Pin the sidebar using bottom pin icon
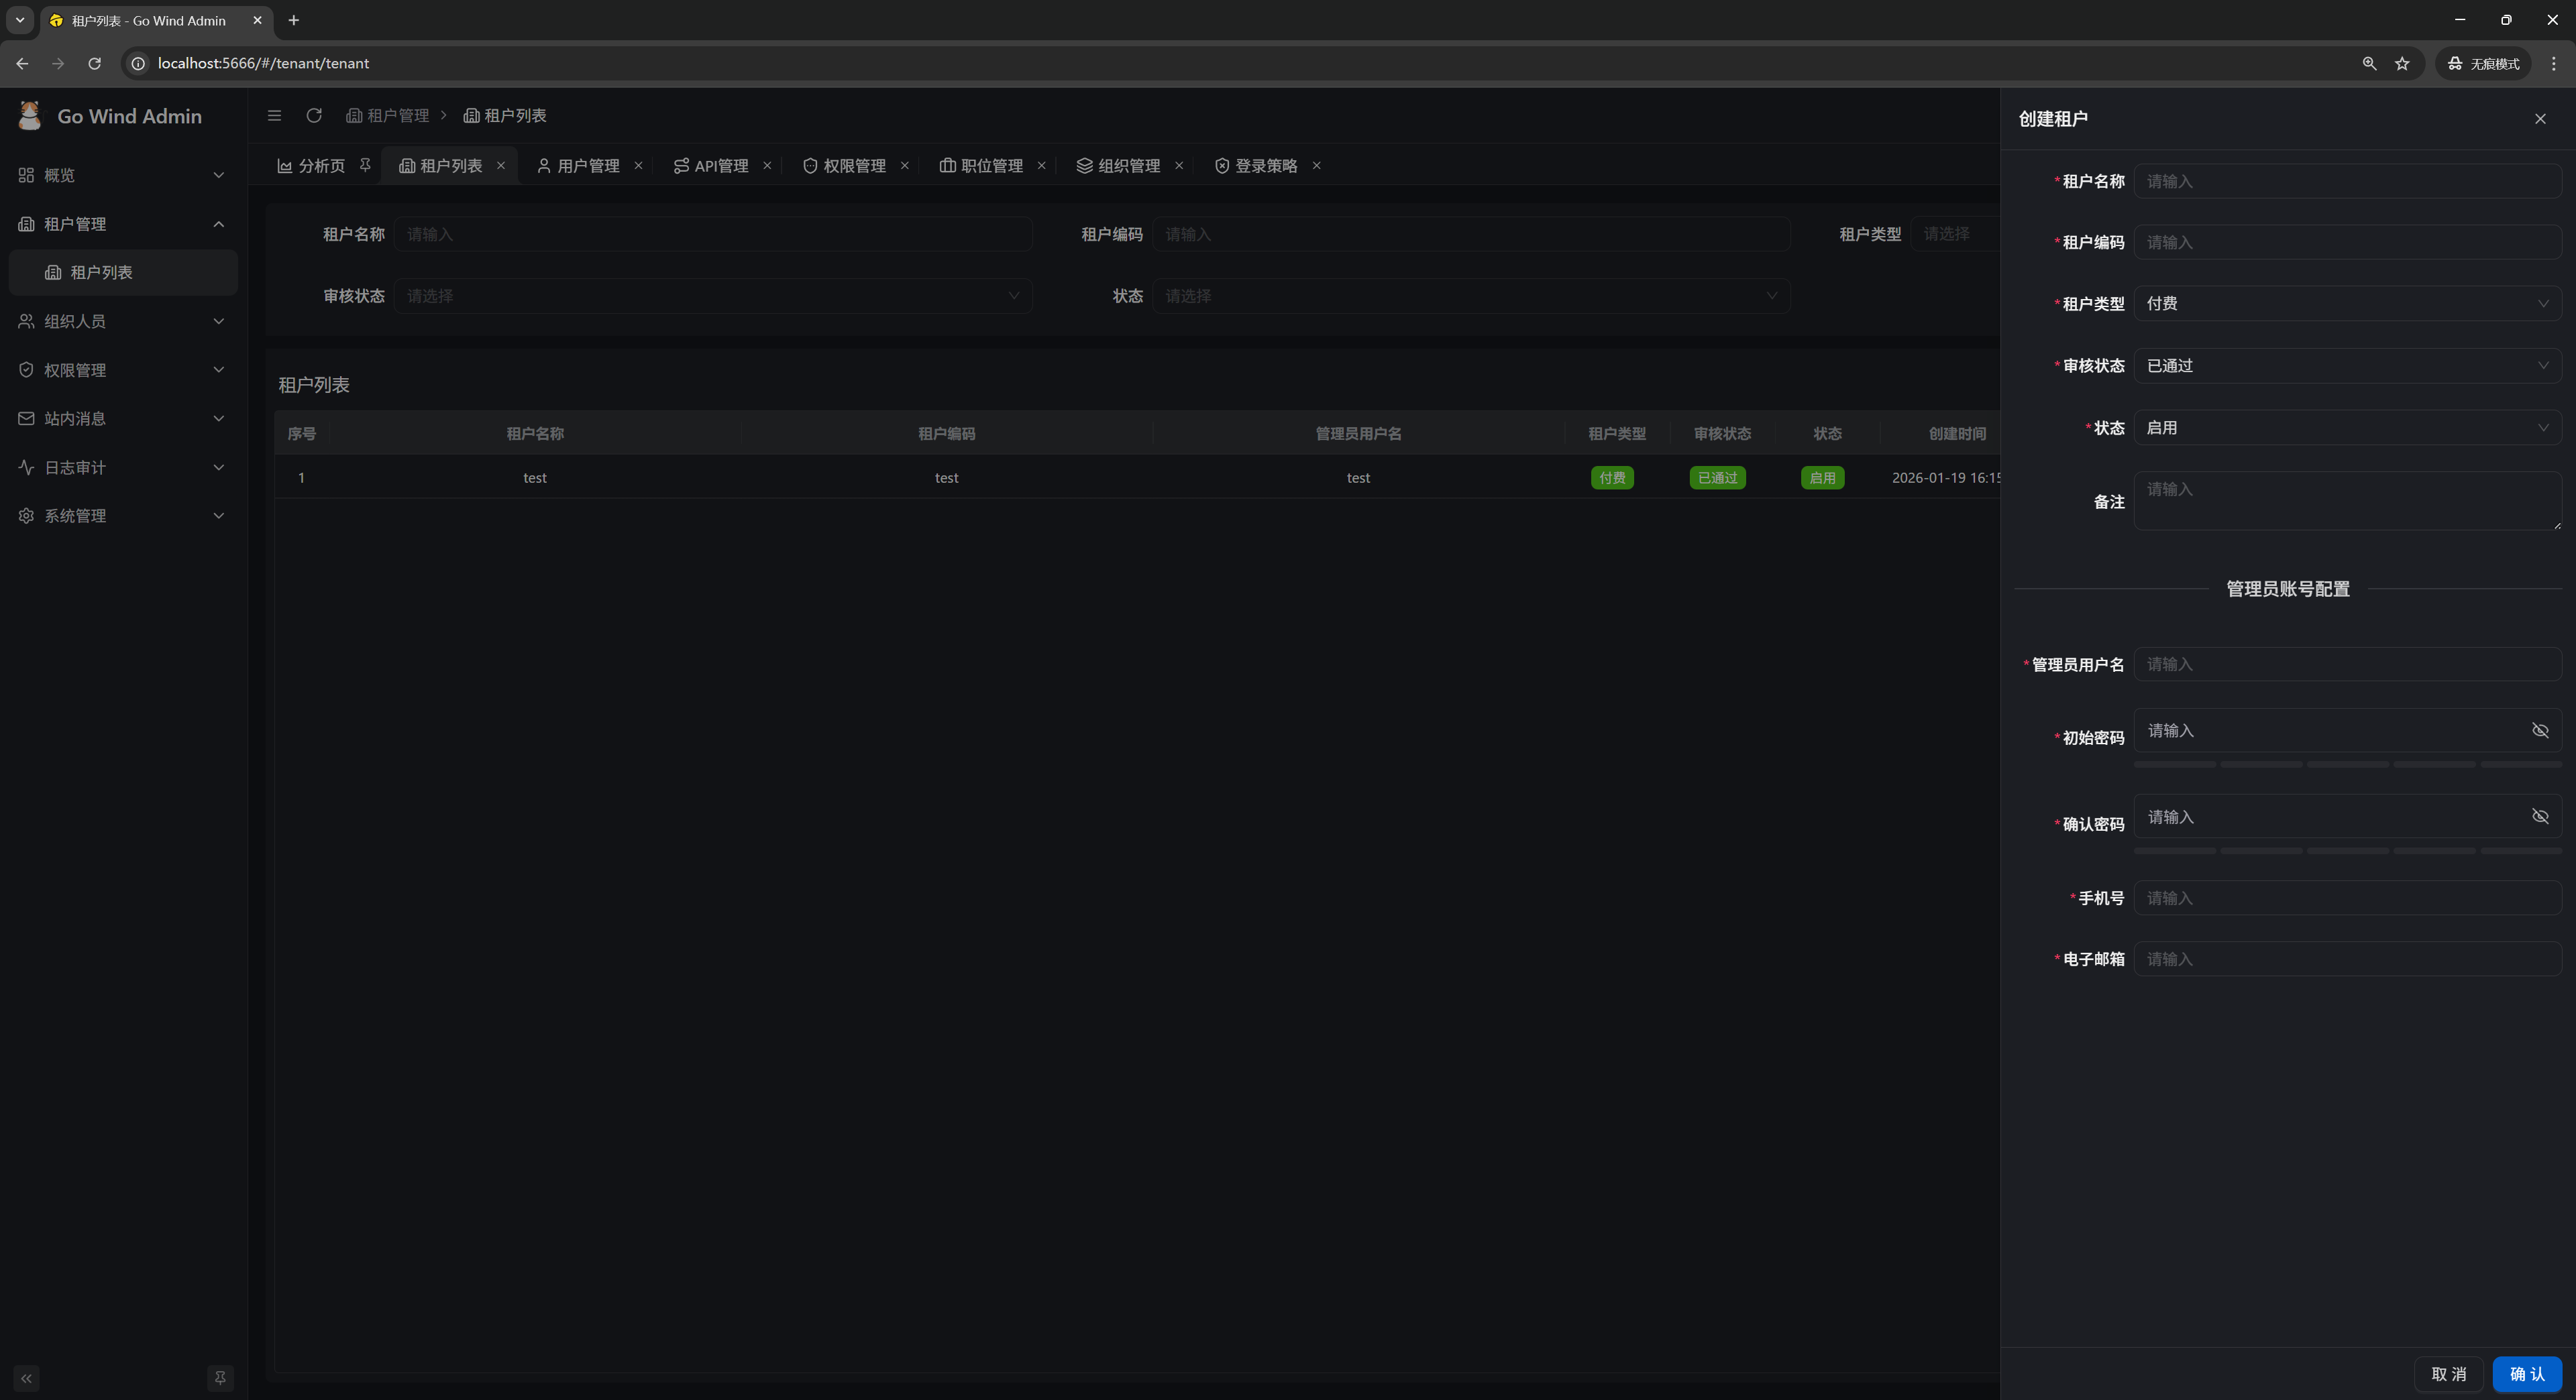Viewport: 2576px width, 1400px height. point(220,1378)
